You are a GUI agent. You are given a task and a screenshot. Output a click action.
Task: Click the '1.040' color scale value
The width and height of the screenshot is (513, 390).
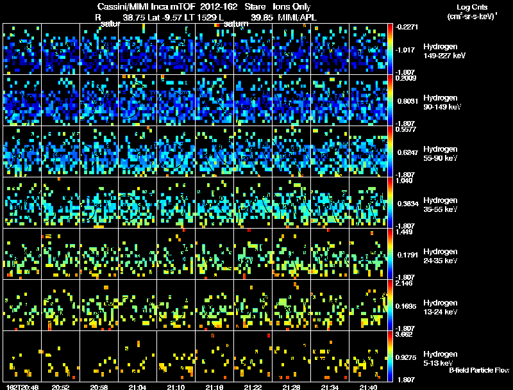click(x=404, y=181)
